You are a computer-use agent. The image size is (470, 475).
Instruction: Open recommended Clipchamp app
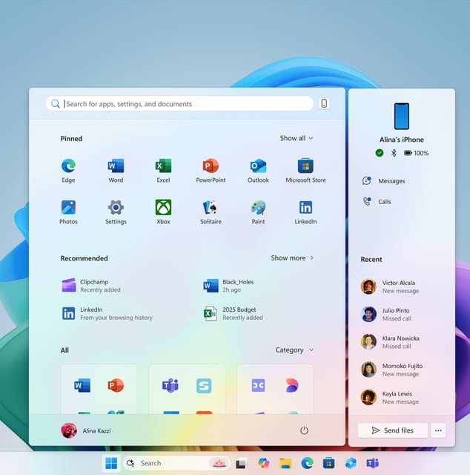coord(91,285)
